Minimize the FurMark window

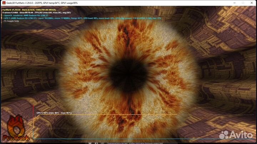[x=223, y=2]
